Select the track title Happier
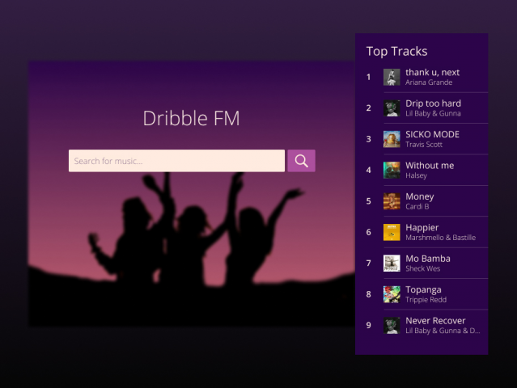The image size is (517, 388). [x=422, y=228]
